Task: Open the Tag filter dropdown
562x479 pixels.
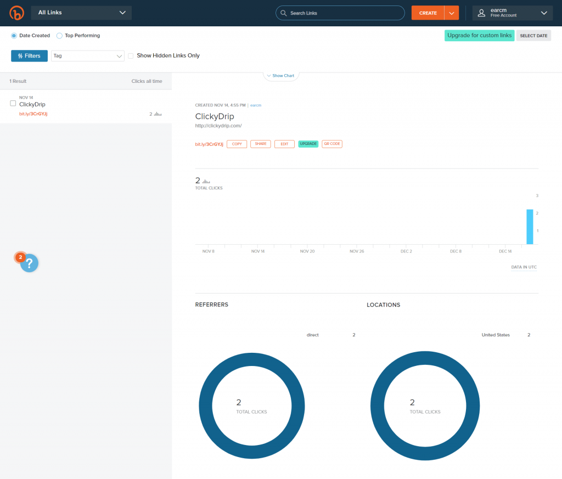Action: click(x=87, y=55)
